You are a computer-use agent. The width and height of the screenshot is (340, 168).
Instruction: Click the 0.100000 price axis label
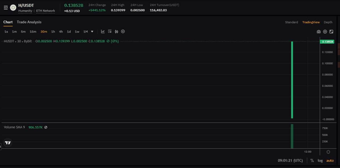(x=328, y=63)
